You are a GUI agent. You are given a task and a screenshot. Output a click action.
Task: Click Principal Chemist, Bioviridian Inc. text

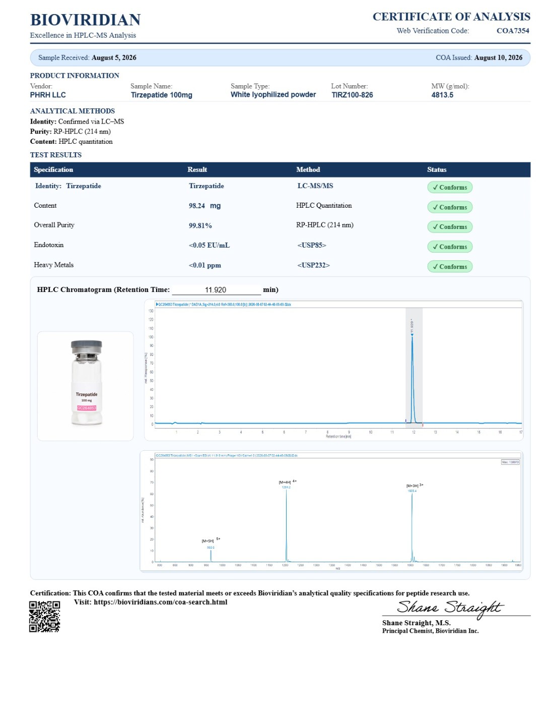[x=431, y=631]
